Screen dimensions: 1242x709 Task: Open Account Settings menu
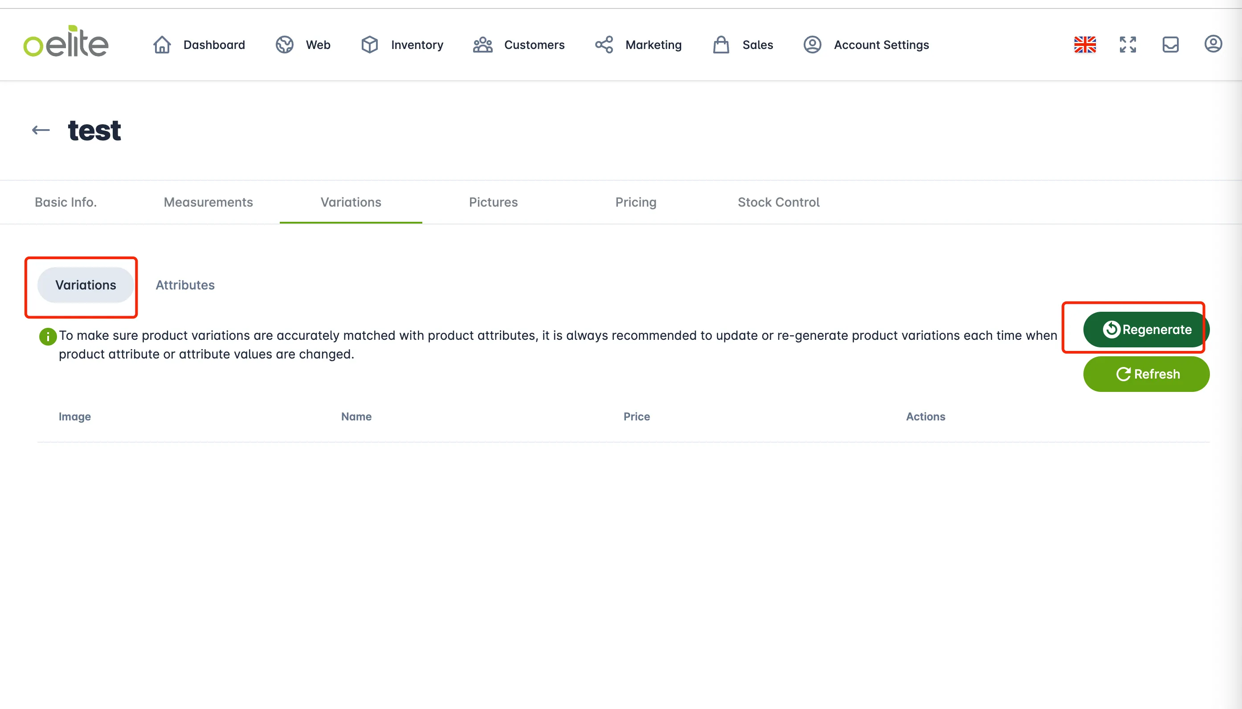866,45
